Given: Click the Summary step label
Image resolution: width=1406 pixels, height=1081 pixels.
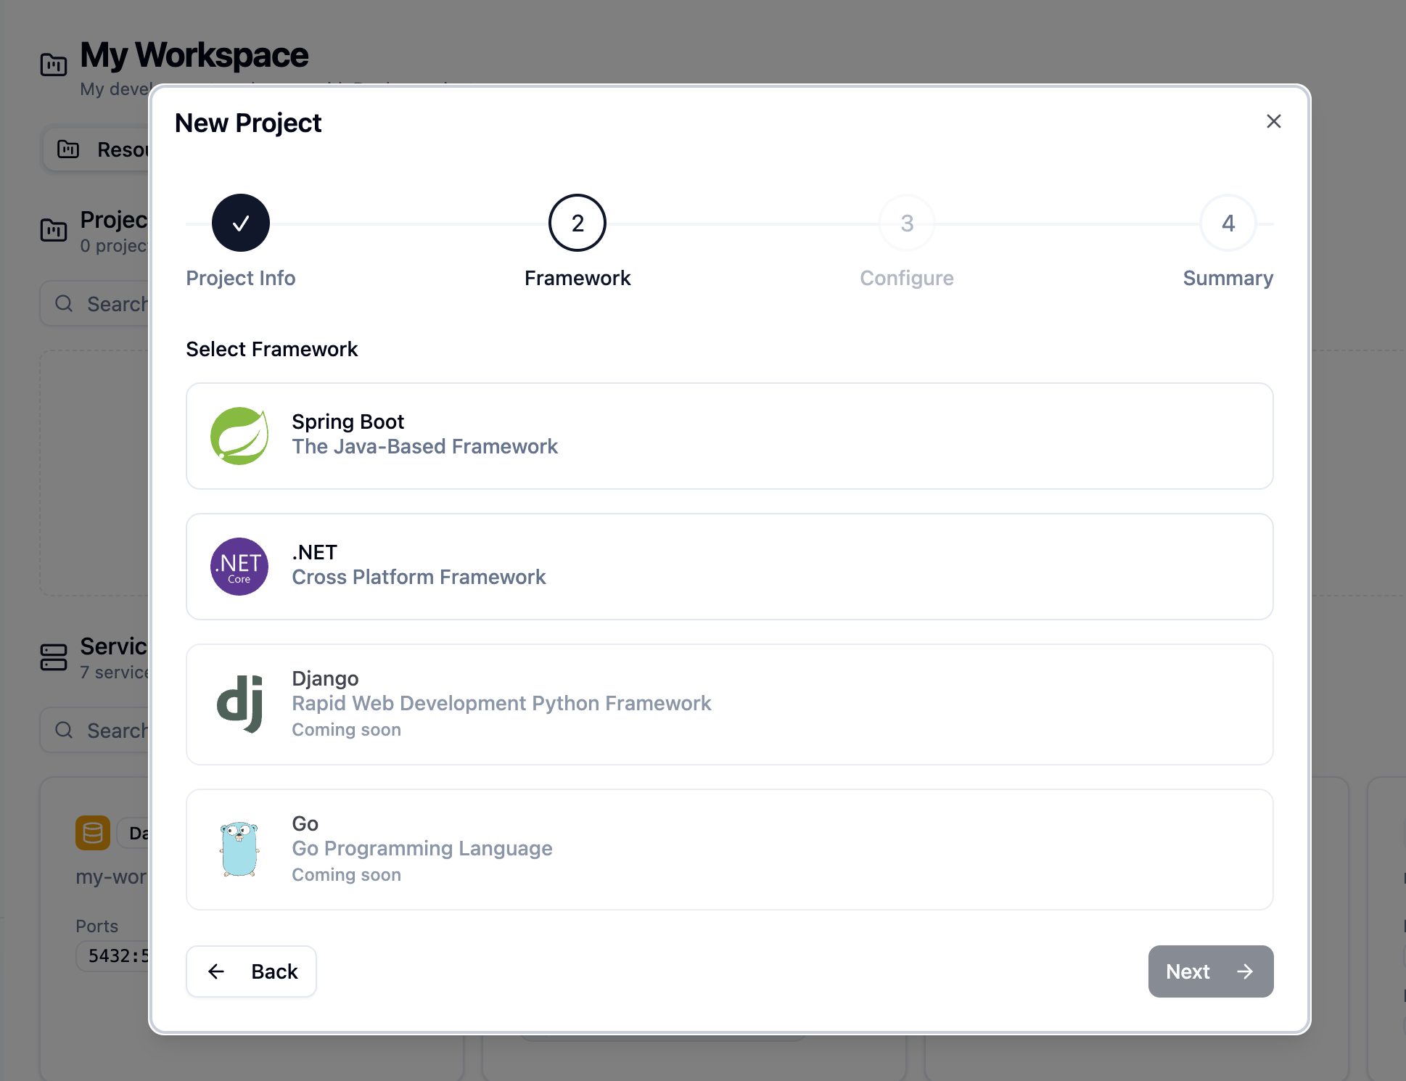Looking at the screenshot, I should 1228,278.
